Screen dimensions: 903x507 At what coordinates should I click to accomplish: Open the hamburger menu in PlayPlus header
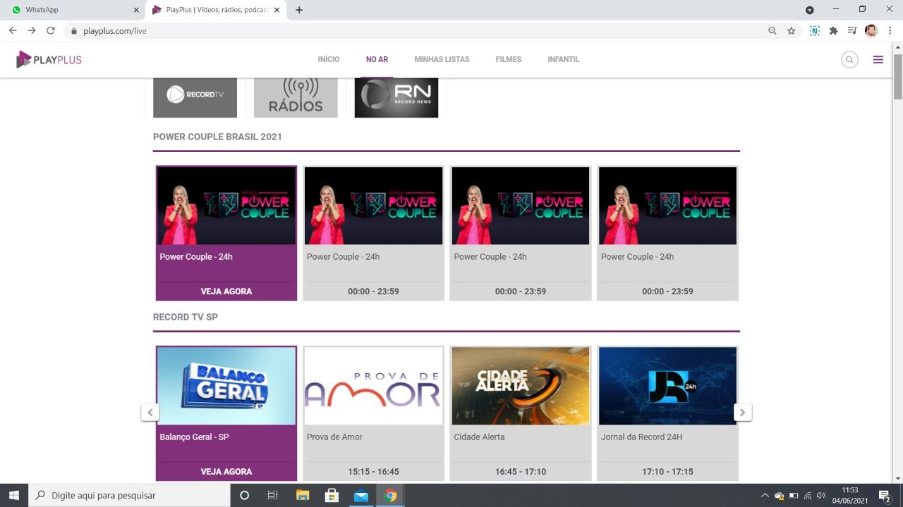tap(878, 60)
